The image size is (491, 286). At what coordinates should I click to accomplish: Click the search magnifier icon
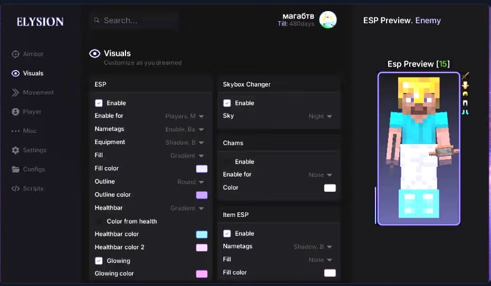[97, 21]
